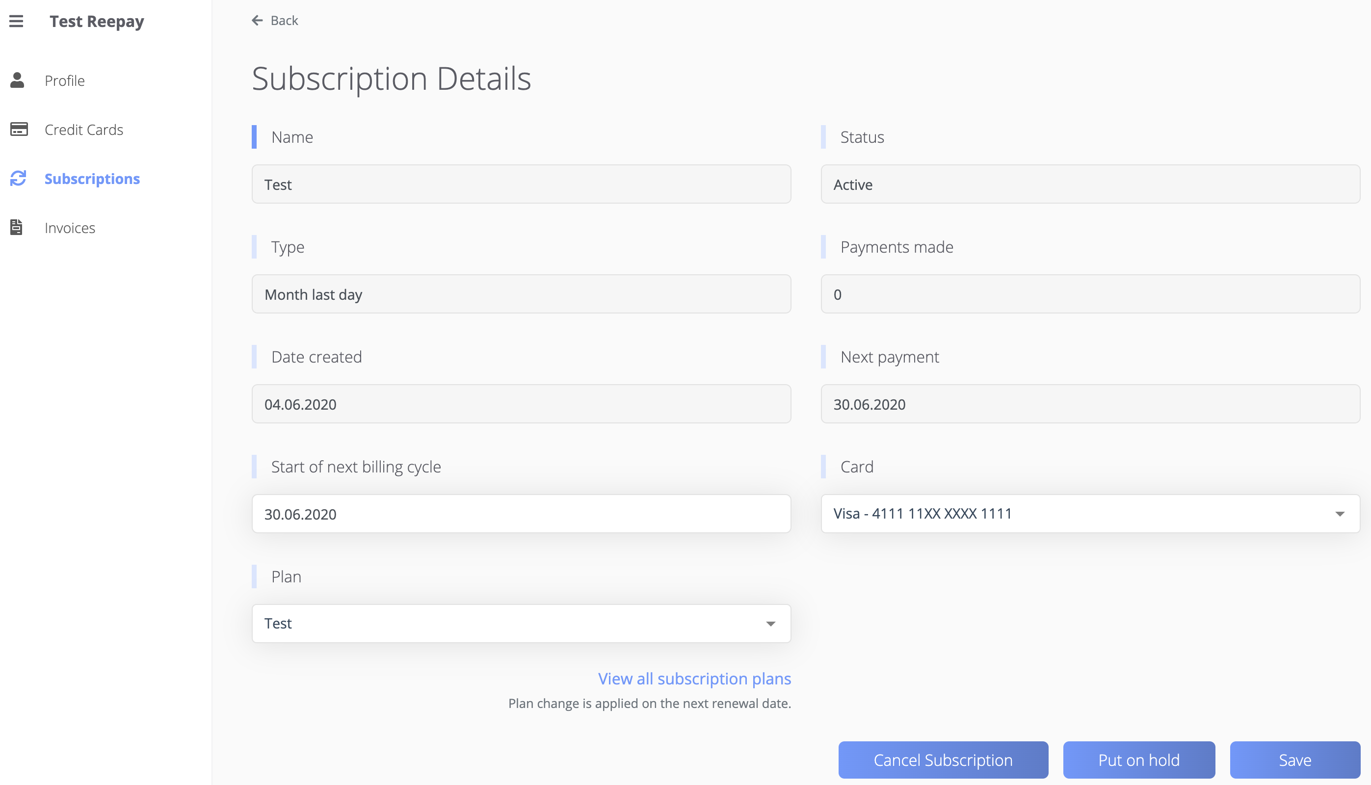Click the View all subscription plans link

click(x=695, y=678)
